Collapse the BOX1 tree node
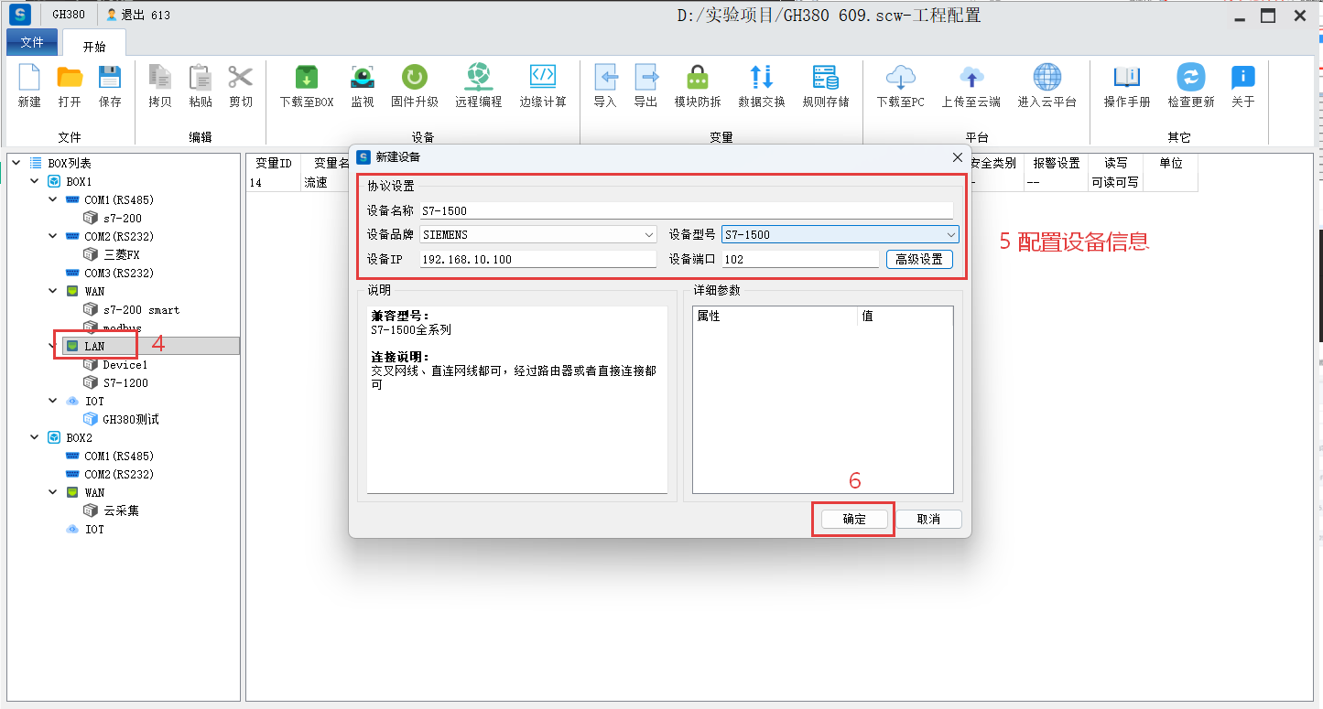The width and height of the screenshot is (1323, 709). pos(35,181)
